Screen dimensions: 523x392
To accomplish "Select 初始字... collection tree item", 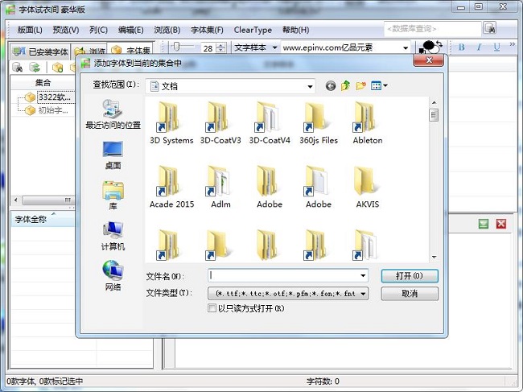I will tap(53, 109).
